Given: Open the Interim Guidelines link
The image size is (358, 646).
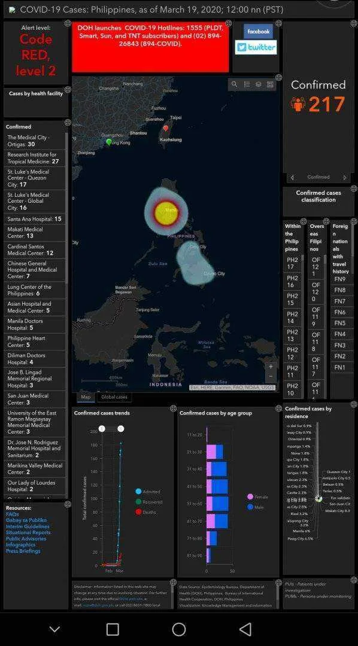Looking at the screenshot, I should tap(28, 526).
